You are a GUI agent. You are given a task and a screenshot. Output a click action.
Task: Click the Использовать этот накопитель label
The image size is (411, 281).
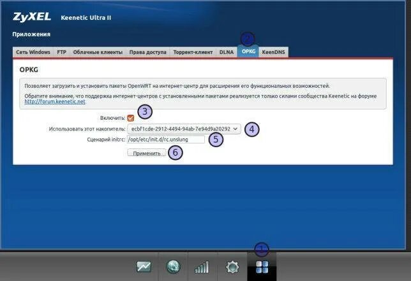point(87,129)
